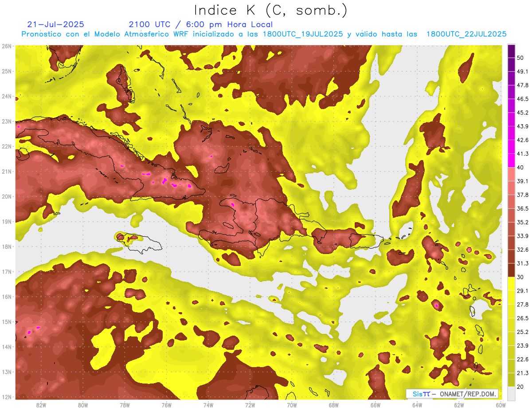Screen dimensions: 532x411
Task: Click the latitude label "20N"
Action: [x=6, y=196]
